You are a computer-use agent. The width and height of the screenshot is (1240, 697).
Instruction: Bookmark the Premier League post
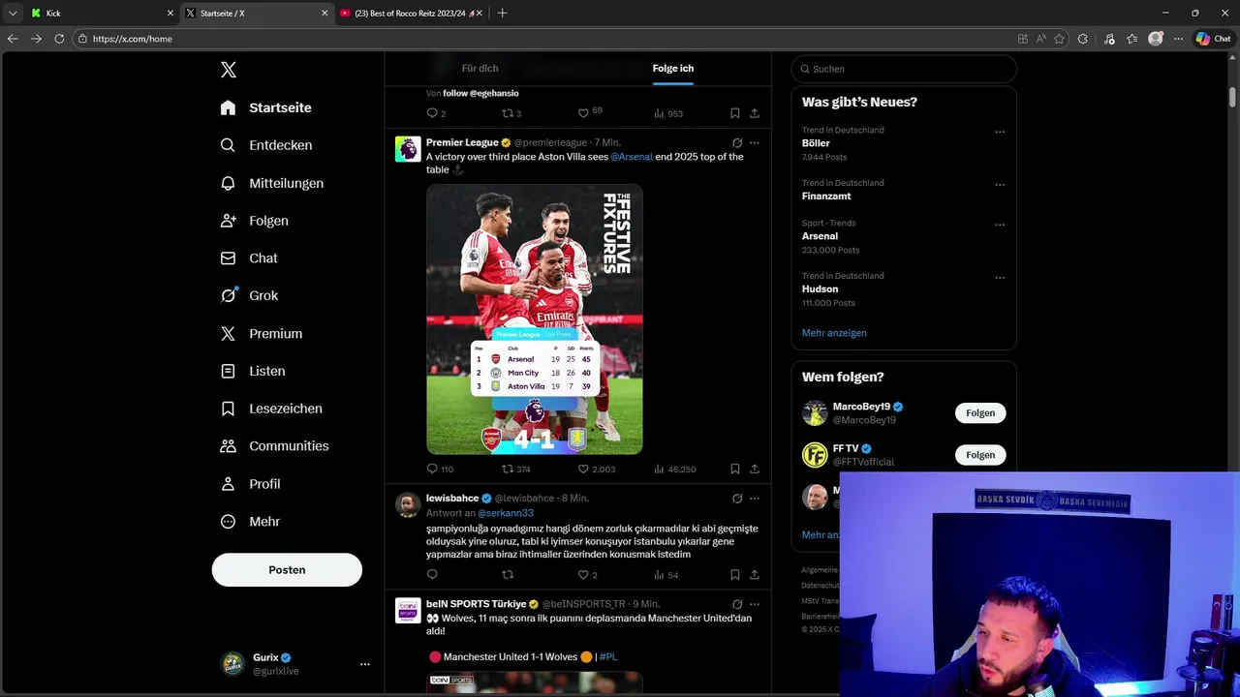[x=735, y=469]
